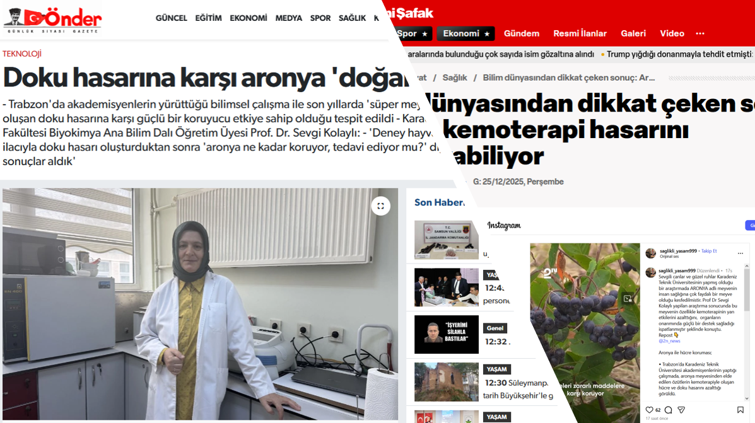
Task: Click the Önder newspaper logo
Action: click(52, 20)
